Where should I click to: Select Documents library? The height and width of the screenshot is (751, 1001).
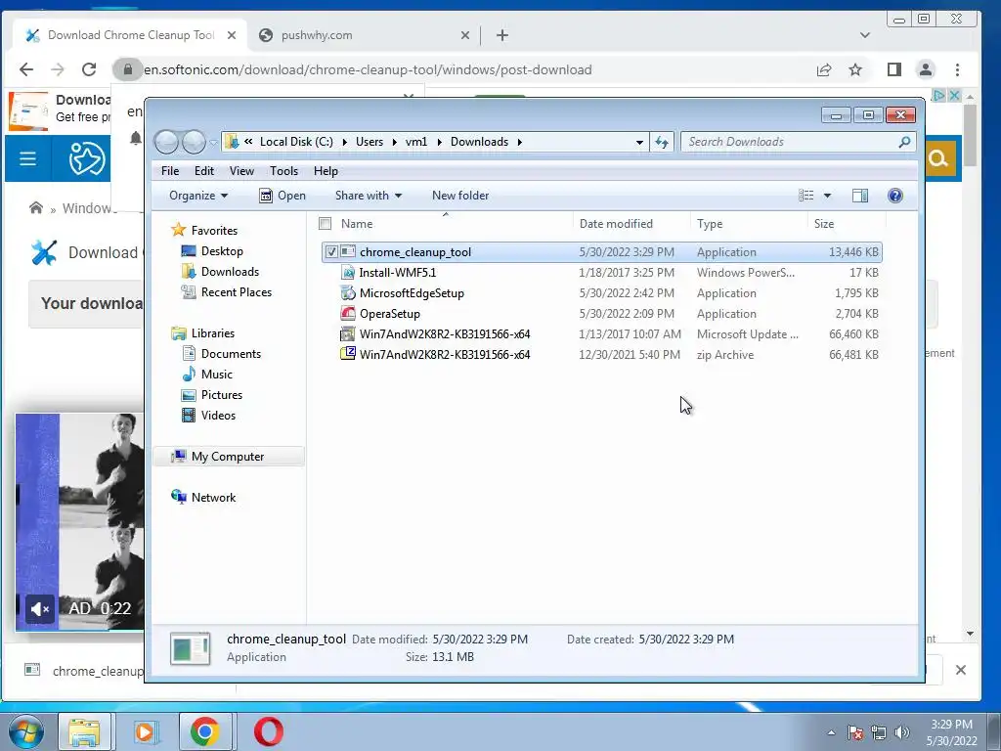(x=231, y=354)
